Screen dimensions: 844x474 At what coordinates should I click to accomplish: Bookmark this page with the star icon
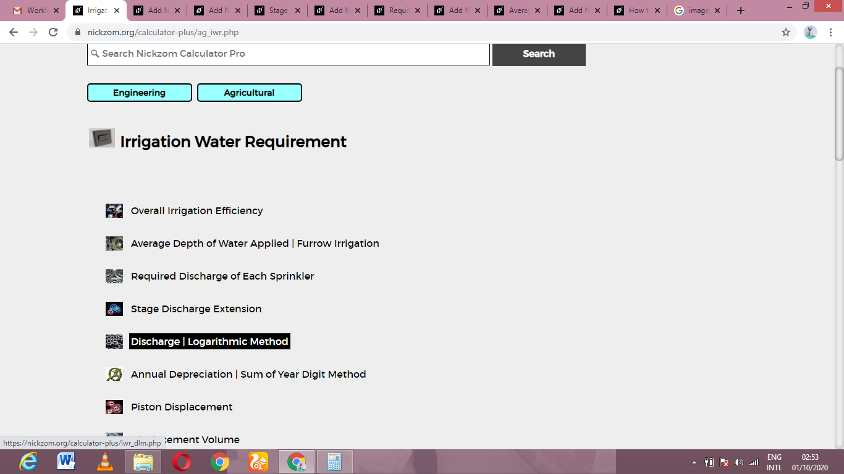(x=786, y=32)
